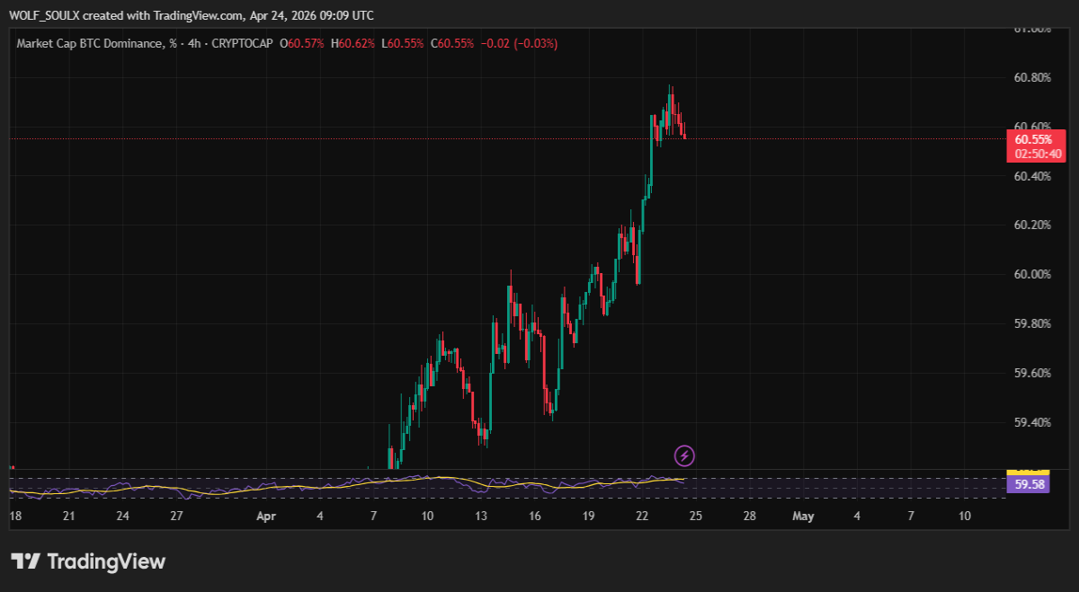1079x592 pixels.
Task: Click the purple 59.58 indicator value label
Action: point(1028,484)
